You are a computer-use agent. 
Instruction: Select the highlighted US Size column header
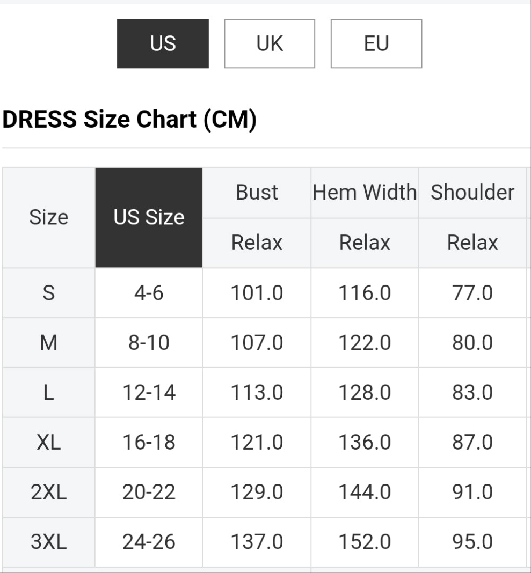[149, 217]
